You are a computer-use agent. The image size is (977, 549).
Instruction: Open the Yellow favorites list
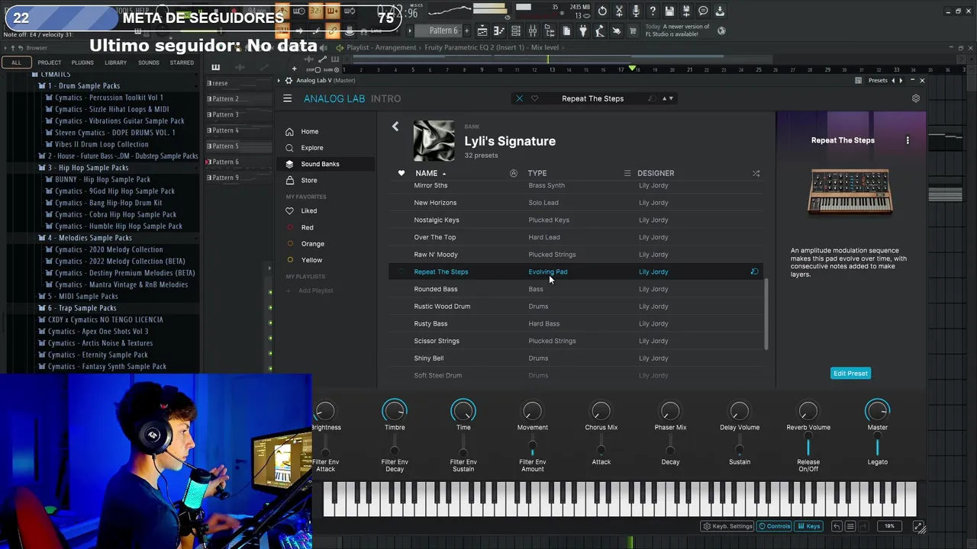click(311, 260)
